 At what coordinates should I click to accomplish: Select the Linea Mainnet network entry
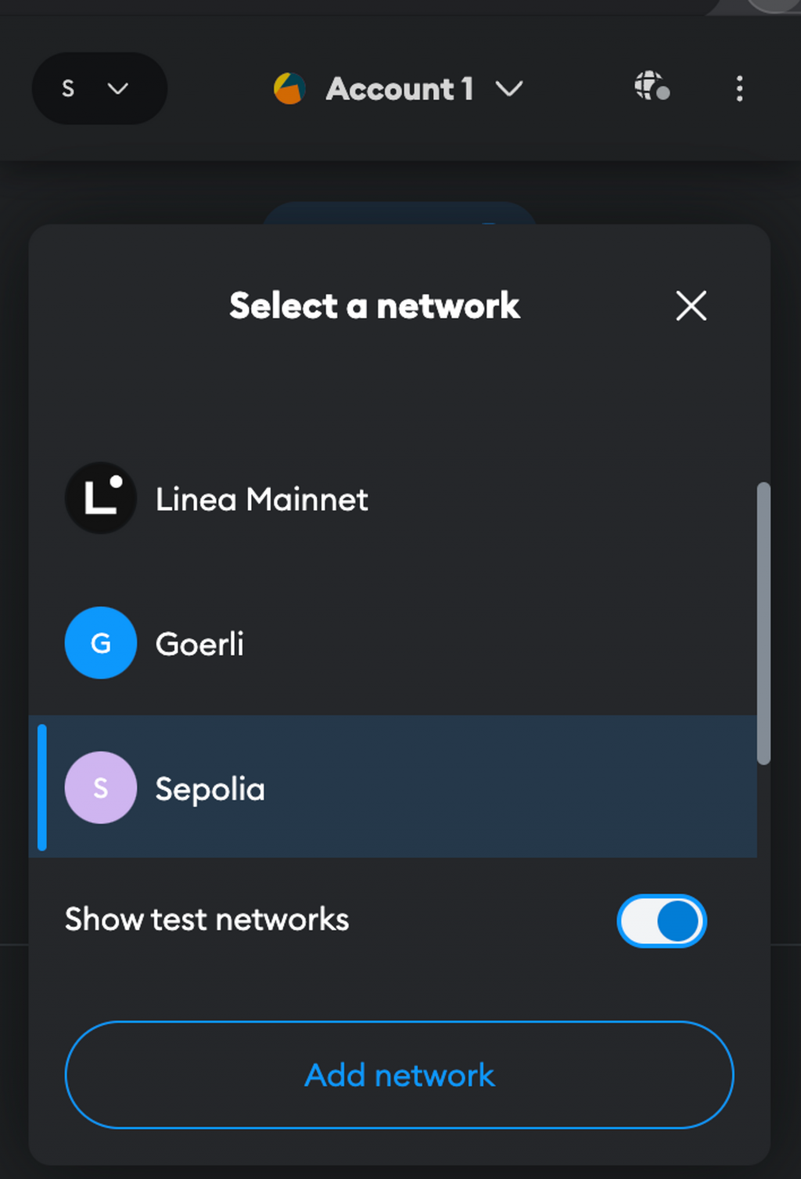[262, 499]
